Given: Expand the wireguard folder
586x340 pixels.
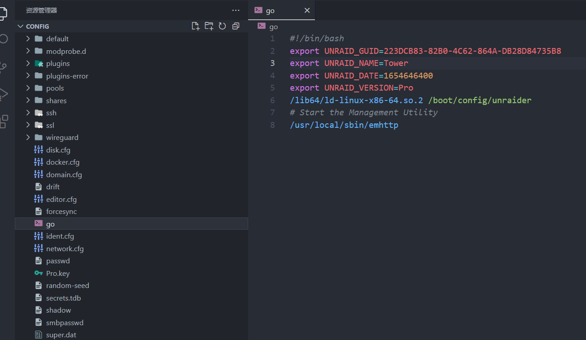Looking at the screenshot, I should point(131,137).
